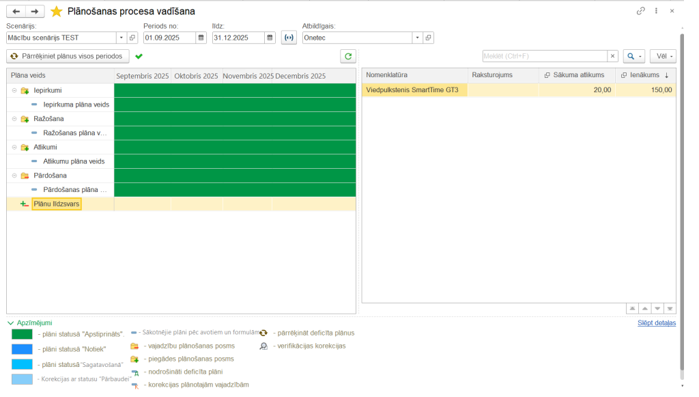Collapse the Iepirkumi tree group
Viewport: 699px width, 397px height.
14,90
